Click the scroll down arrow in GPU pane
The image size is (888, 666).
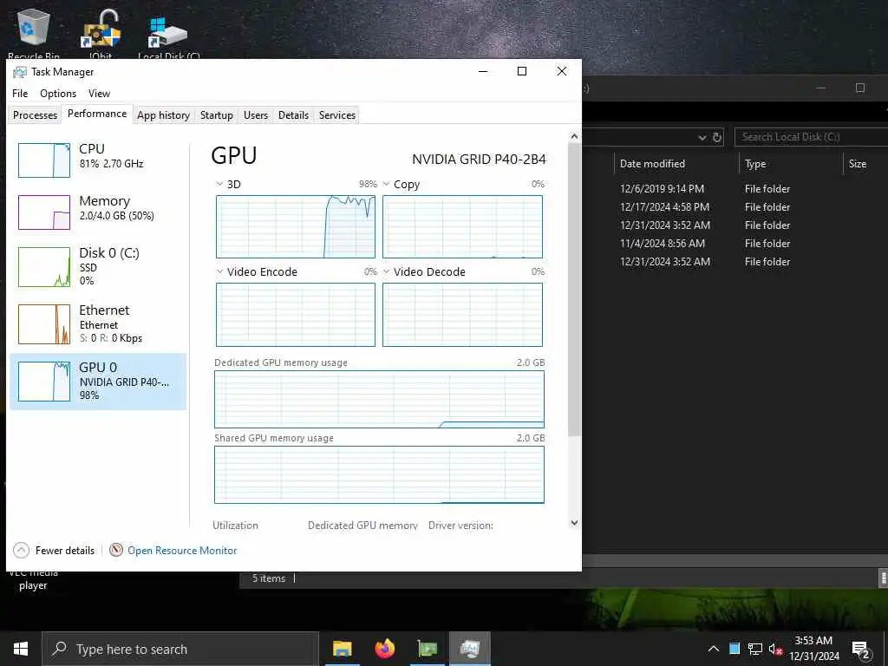(x=574, y=523)
